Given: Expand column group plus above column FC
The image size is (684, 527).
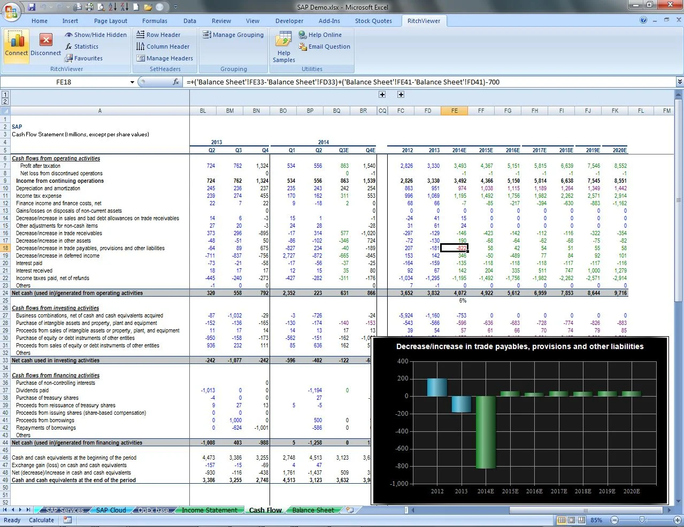Looking at the screenshot, I should click(x=401, y=95).
